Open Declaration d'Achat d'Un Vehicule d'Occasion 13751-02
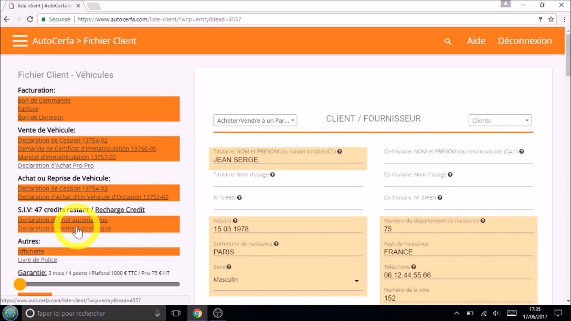 [x=93, y=197]
